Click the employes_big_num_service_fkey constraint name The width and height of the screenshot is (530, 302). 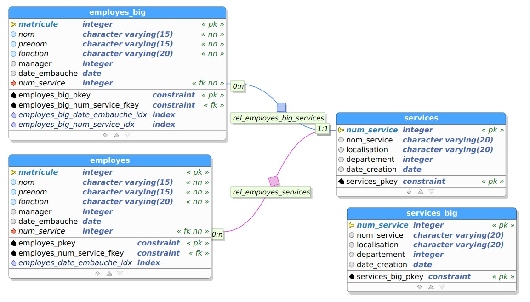tap(79, 105)
